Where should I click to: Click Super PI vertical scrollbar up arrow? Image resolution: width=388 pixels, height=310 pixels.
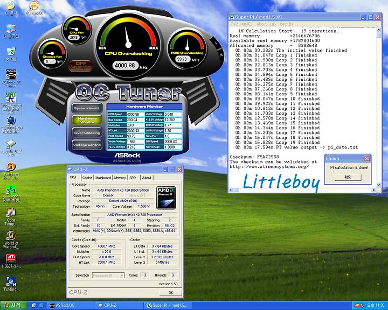pyautogui.click(x=379, y=30)
